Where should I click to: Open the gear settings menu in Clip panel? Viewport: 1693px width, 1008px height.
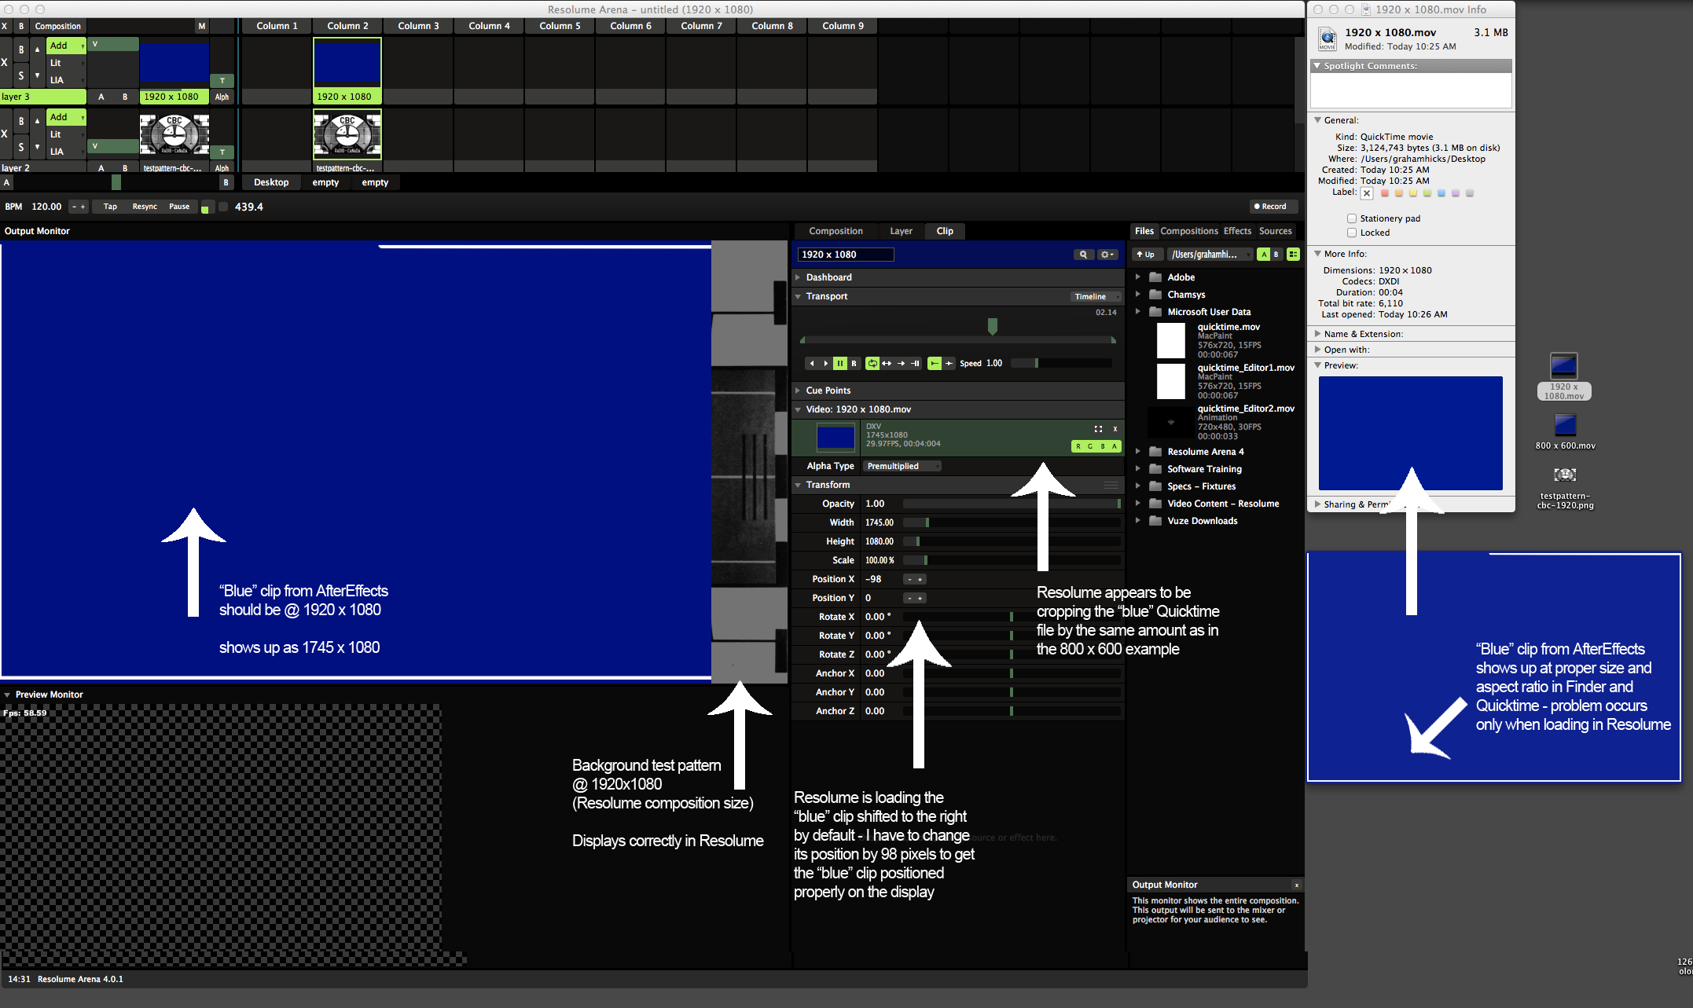coord(1107,255)
